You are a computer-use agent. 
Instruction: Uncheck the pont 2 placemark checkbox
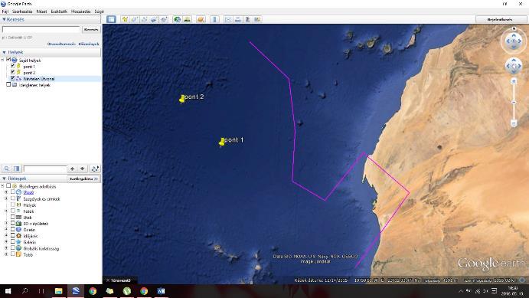13,72
